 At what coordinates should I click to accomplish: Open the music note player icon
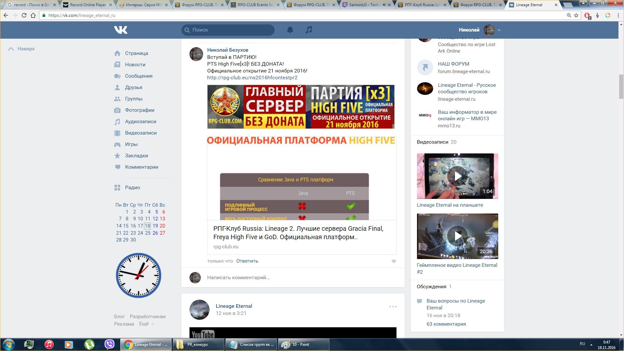pos(309,30)
